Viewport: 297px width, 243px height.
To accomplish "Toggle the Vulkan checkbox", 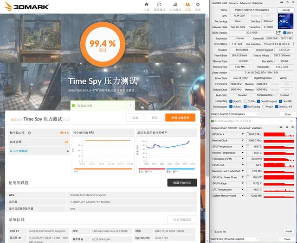I will point(231,106).
